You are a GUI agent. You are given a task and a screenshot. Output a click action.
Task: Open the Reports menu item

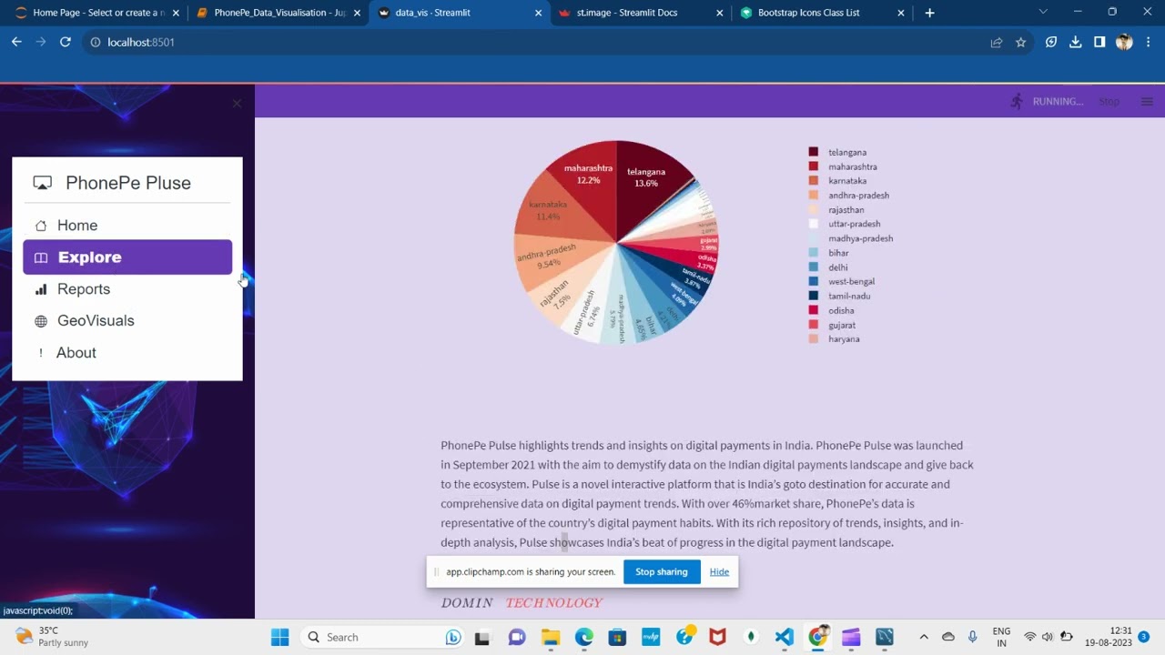click(x=127, y=289)
